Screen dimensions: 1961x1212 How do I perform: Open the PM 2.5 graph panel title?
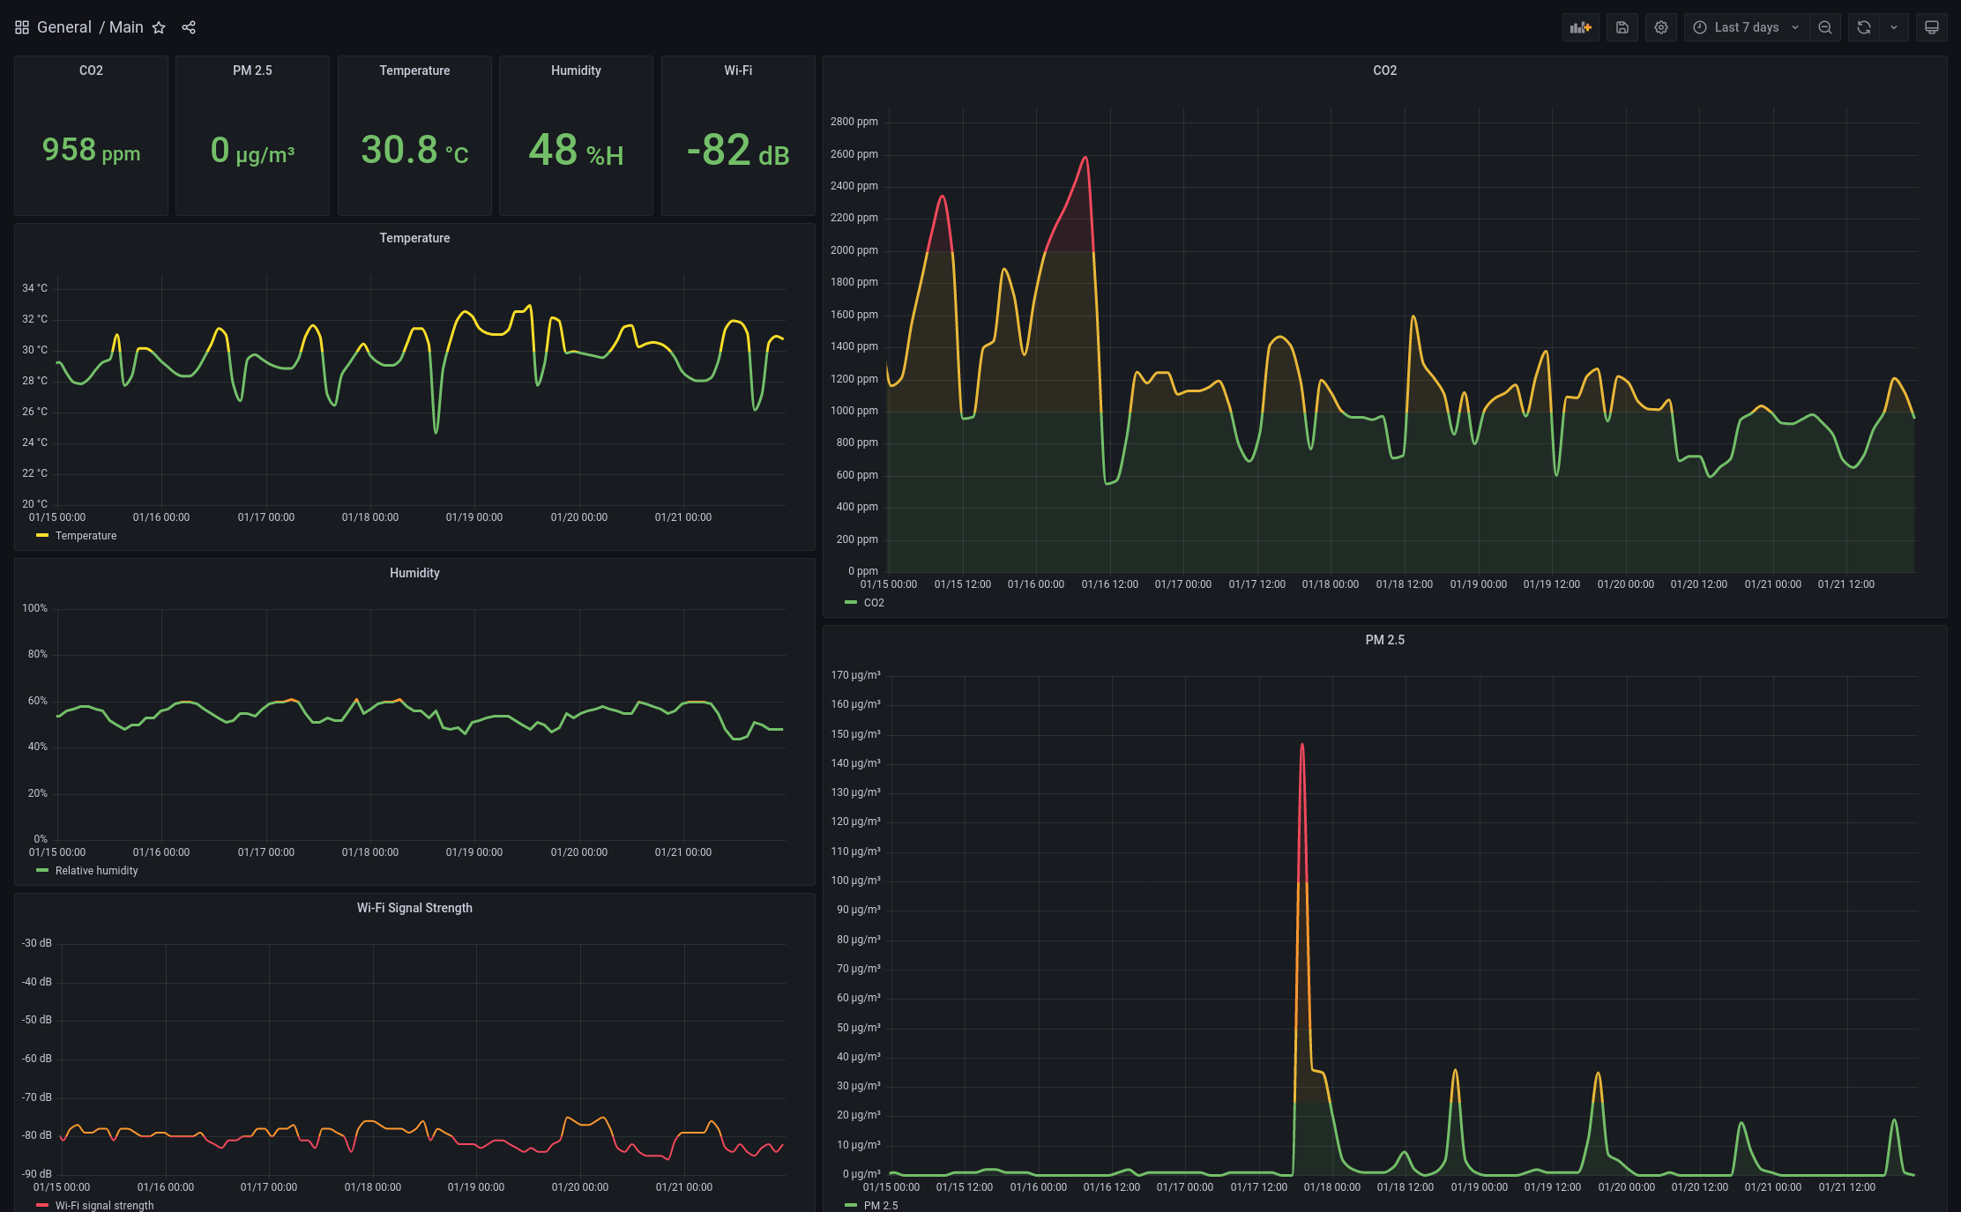tap(1384, 640)
